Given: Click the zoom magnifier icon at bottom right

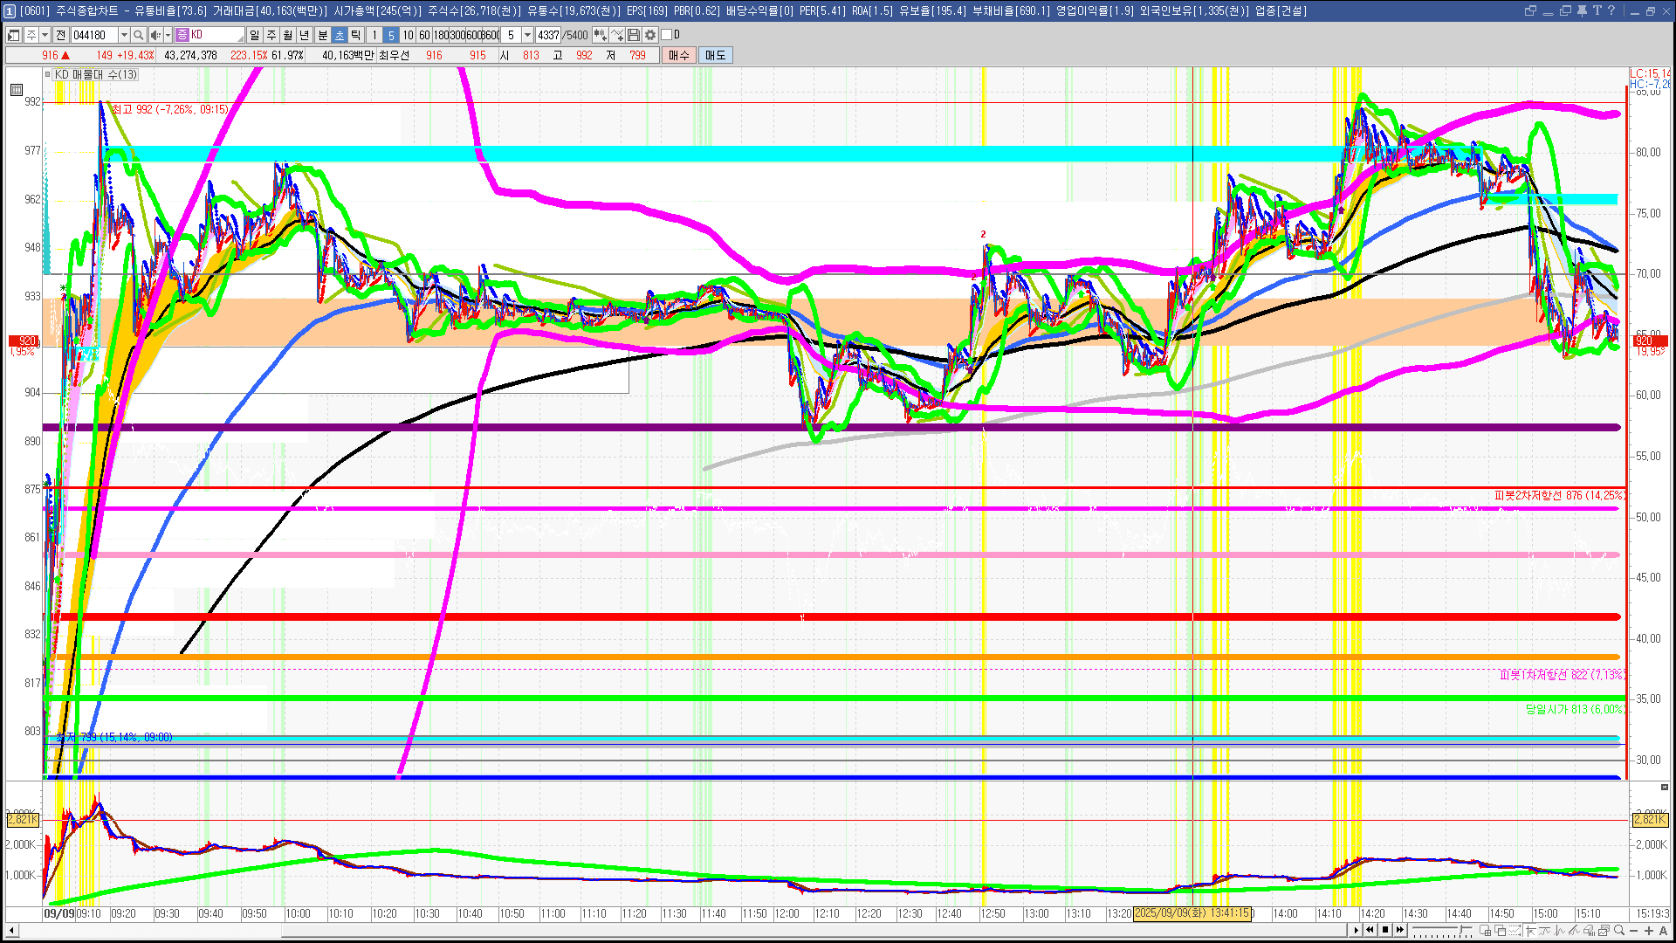Looking at the screenshot, I should click(1619, 931).
